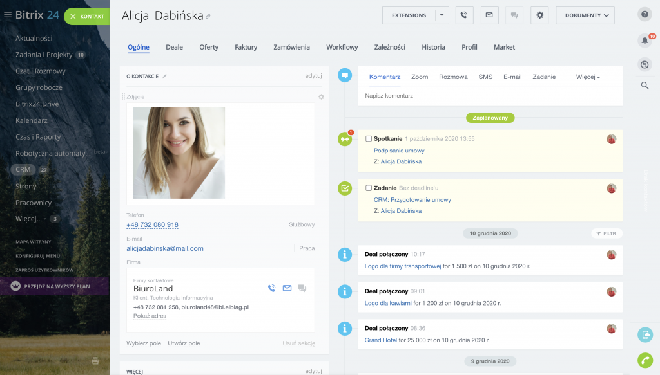660x375 pixels.
Task: Check the Spotkanie activity checkbox
Action: pyautogui.click(x=369, y=138)
